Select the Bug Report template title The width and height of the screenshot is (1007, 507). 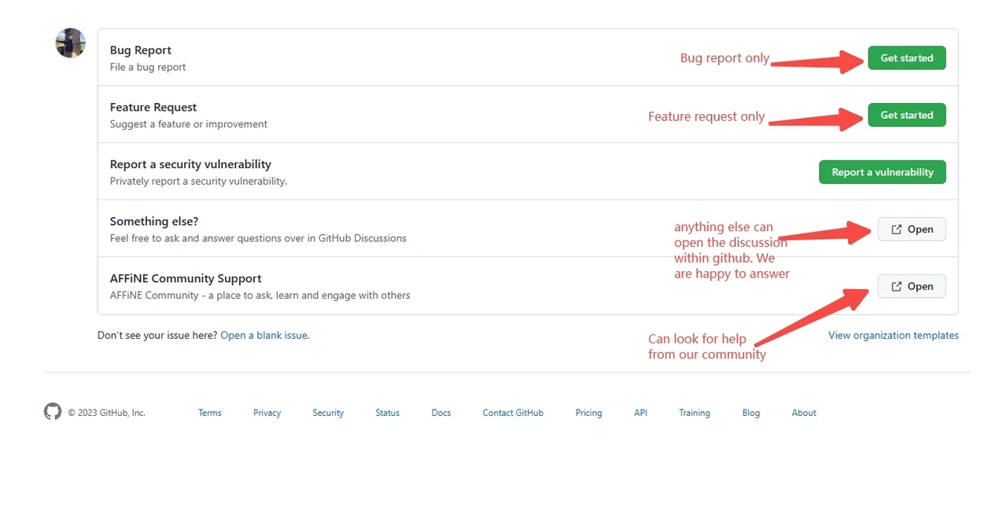[141, 50]
